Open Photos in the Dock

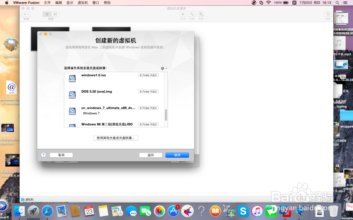click(160, 211)
